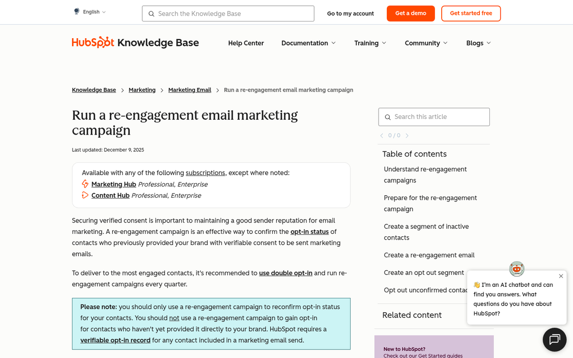Select the globe language icon
The width and height of the screenshot is (573, 358).
(x=76, y=11)
